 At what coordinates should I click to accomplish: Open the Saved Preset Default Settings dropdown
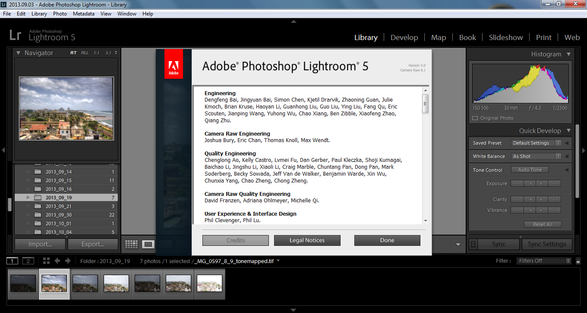(x=536, y=143)
